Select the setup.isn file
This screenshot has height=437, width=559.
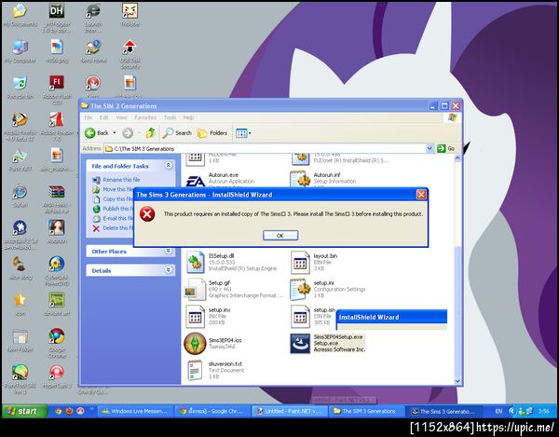point(313,317)
